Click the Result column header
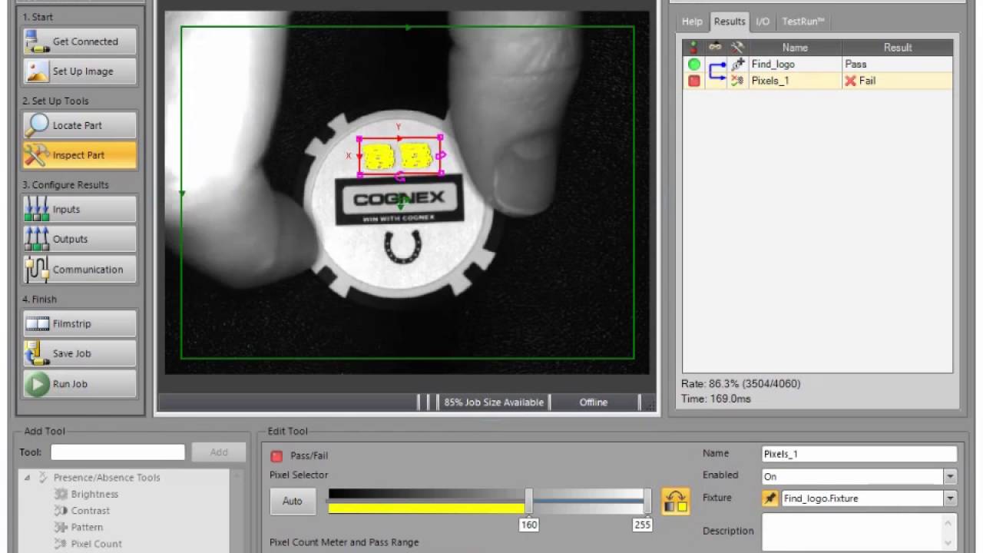 tap(897, 48)
